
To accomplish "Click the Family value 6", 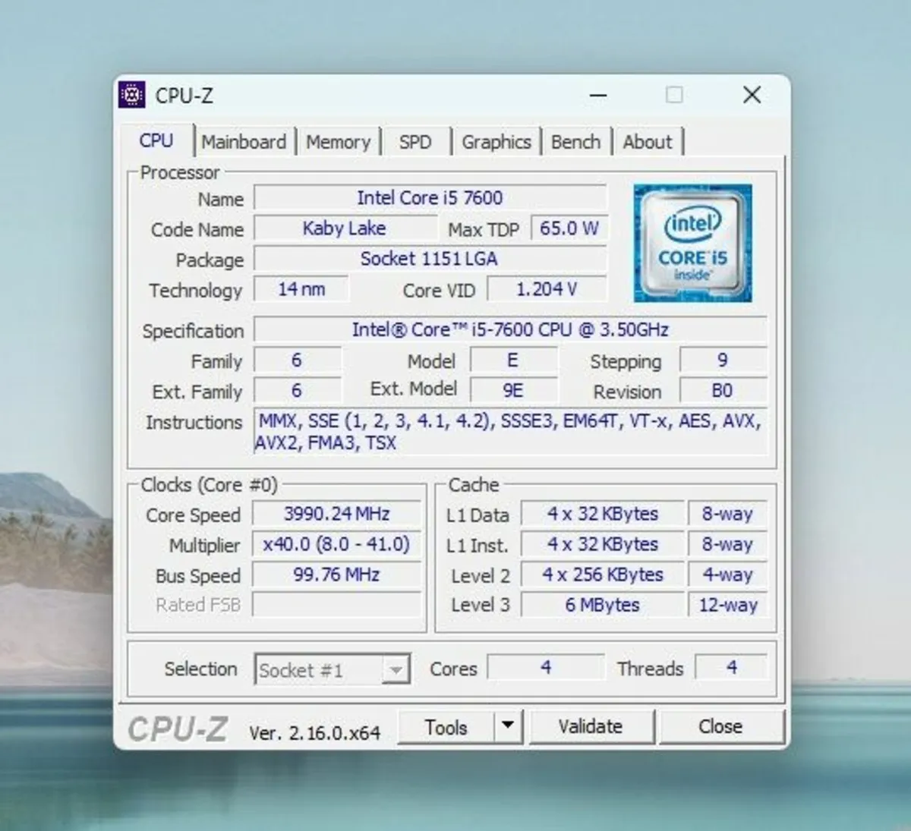I will tap(297, 360).
